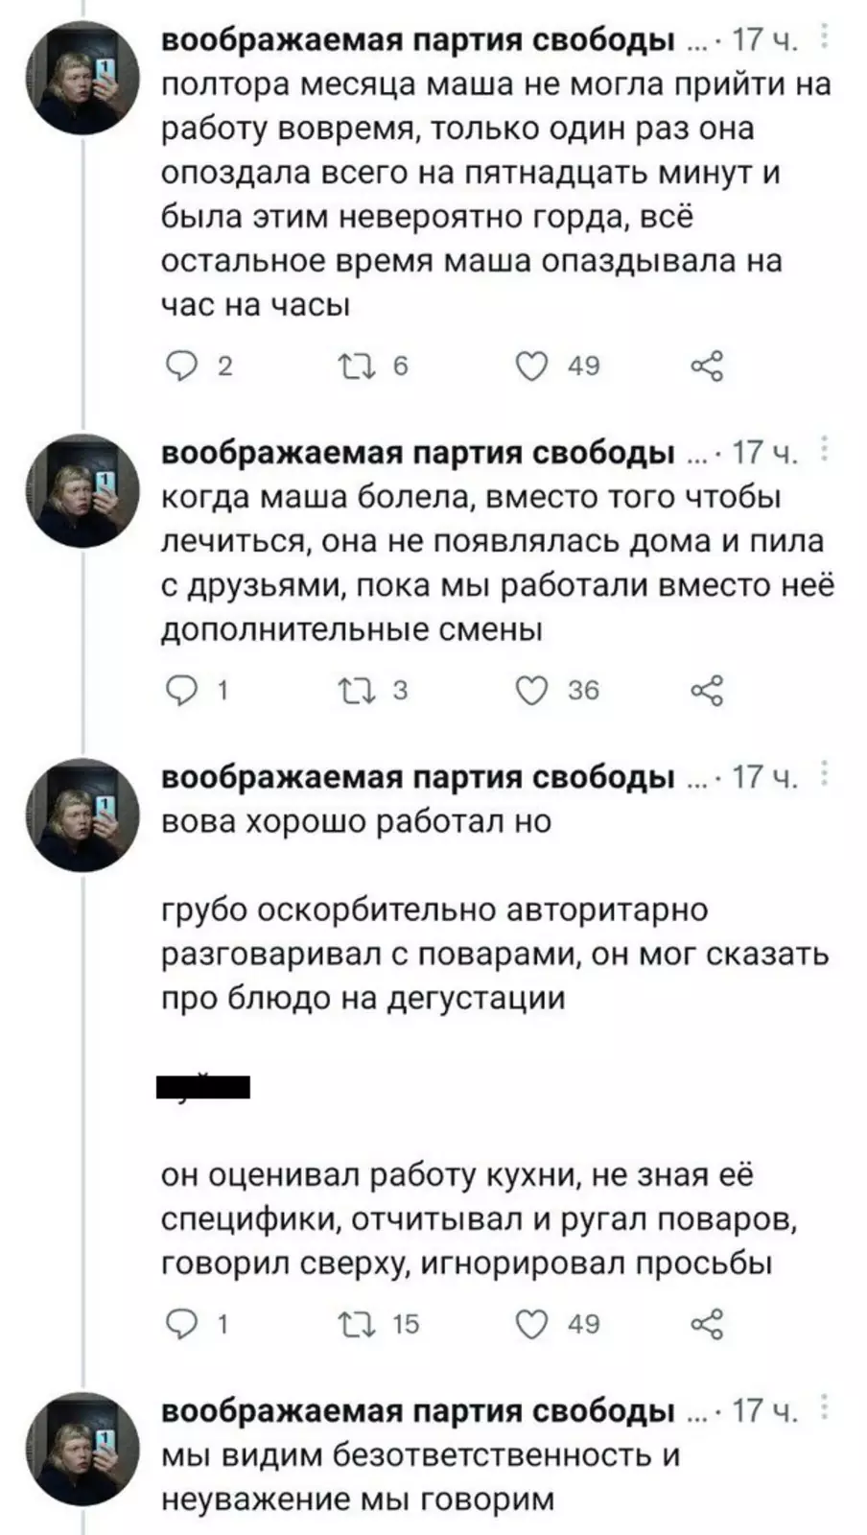Open more options on the Vova tweet
The width and height of the screenshot is (867, 1535).
click(824, 775)
